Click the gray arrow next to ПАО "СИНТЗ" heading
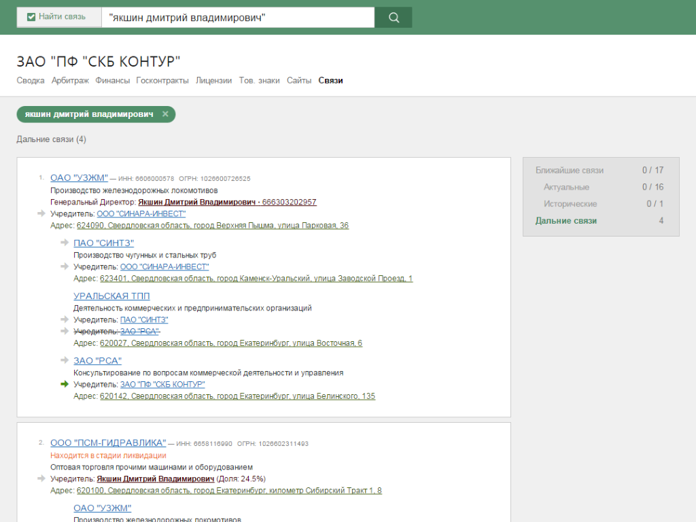 coord(65,243)
